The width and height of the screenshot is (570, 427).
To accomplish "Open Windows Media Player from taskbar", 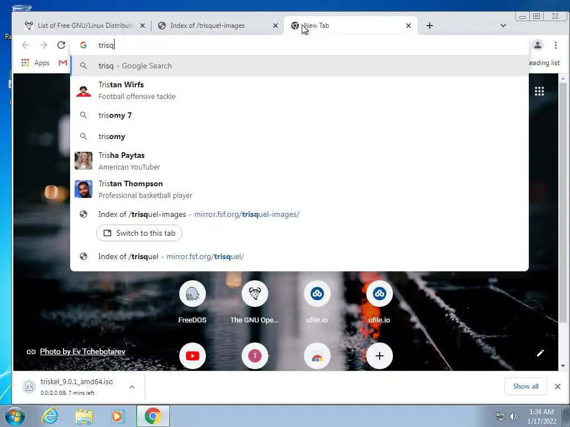I will [x=117, y=416].
